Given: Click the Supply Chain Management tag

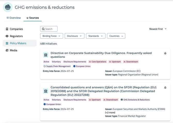Looking at the screenshot, I should pyautogui.click(x=57, y=66).
